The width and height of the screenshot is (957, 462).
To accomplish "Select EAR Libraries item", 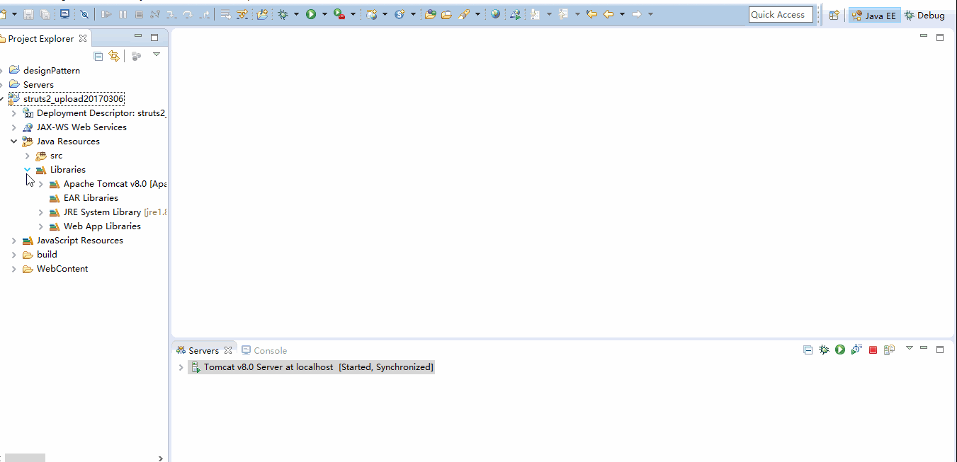I will pyautogui.click(x=90, y=197).
